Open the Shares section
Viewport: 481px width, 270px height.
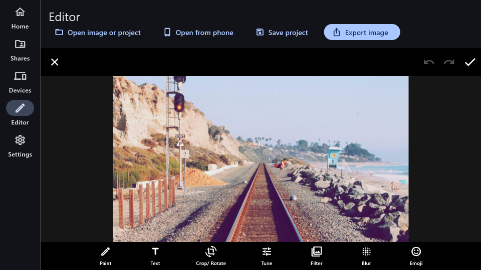pyautogui.click(x=20, y=50)
